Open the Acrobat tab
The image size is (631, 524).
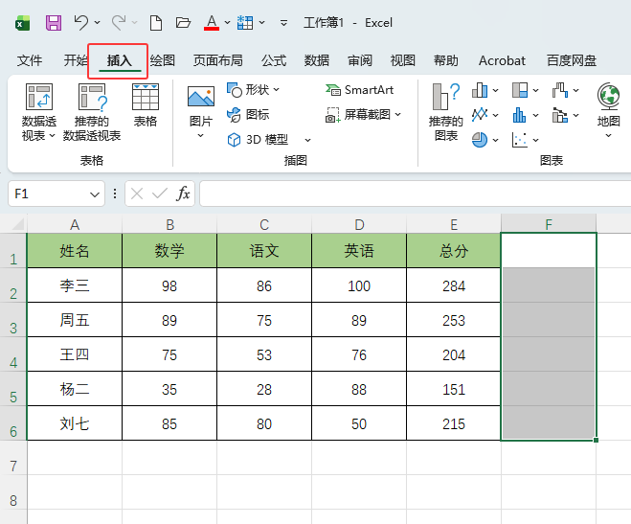tap(502, 60)
